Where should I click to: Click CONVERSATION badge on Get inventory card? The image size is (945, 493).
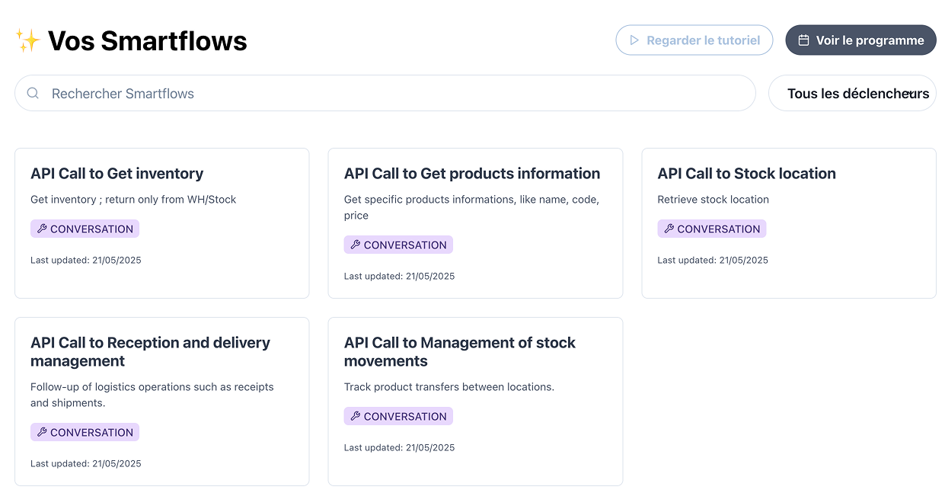[85, 229]
